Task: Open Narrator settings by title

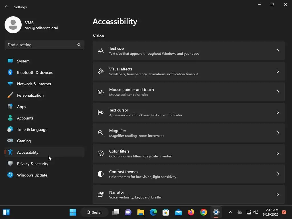Action: click(117, 192)
